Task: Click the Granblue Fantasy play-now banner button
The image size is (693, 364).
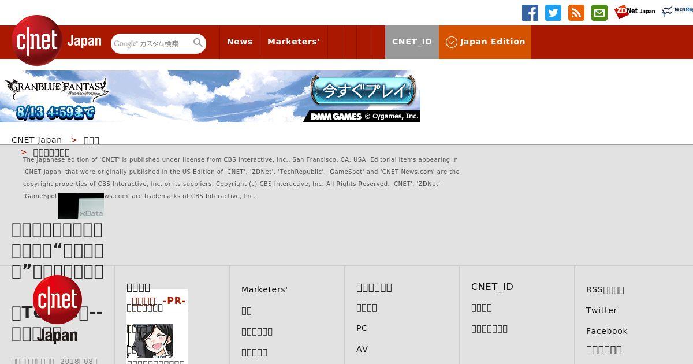Action: (363, 91)
